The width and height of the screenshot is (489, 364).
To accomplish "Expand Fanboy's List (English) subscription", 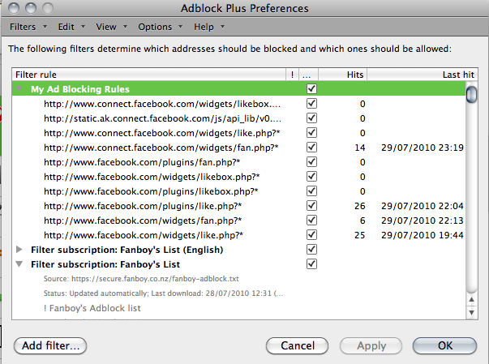I will 19,250.
